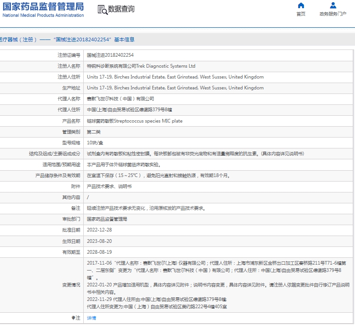Click the 首页 text link

pyautogui.click(x=301, y=14)
